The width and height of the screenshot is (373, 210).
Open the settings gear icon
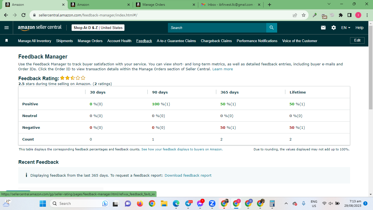point(334,28)
